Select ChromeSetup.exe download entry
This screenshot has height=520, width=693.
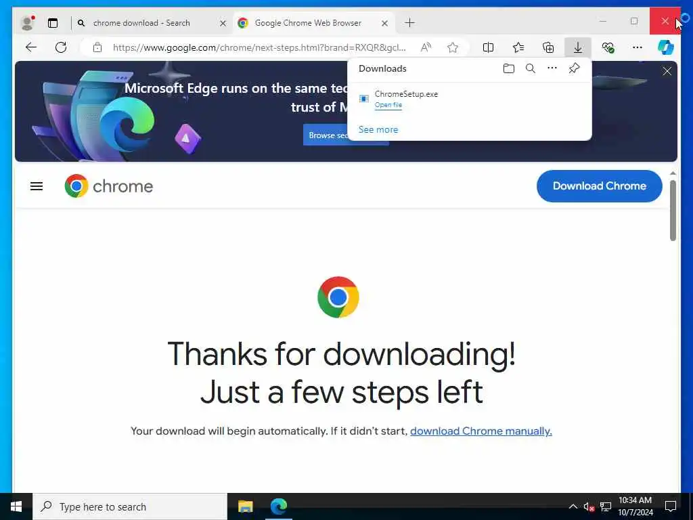point(470,99)
